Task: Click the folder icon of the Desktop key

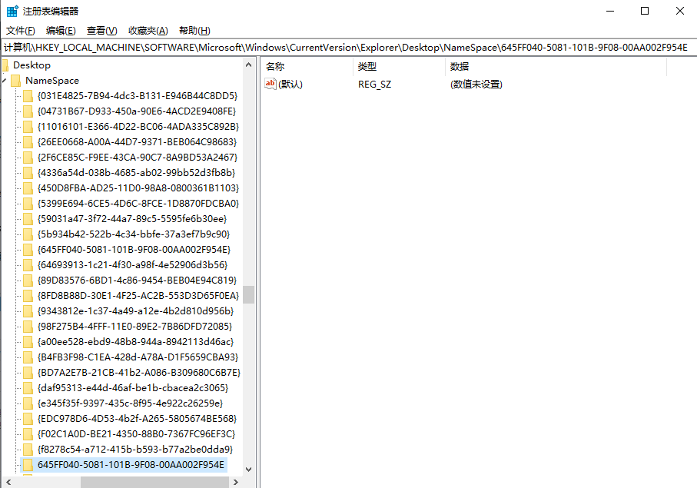Action: click(x=5, y=65)
